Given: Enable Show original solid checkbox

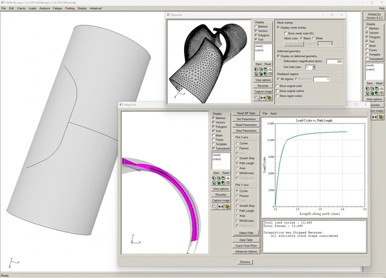Looking at the screenshot, I should 277,86.
